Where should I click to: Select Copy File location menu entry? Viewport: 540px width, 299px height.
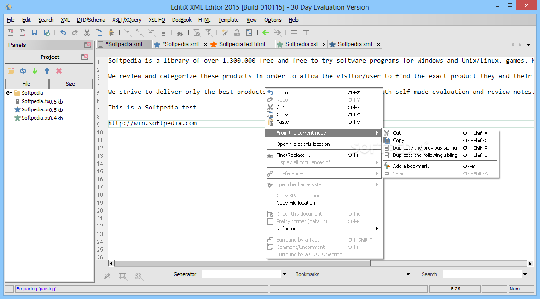click(324, 203)
